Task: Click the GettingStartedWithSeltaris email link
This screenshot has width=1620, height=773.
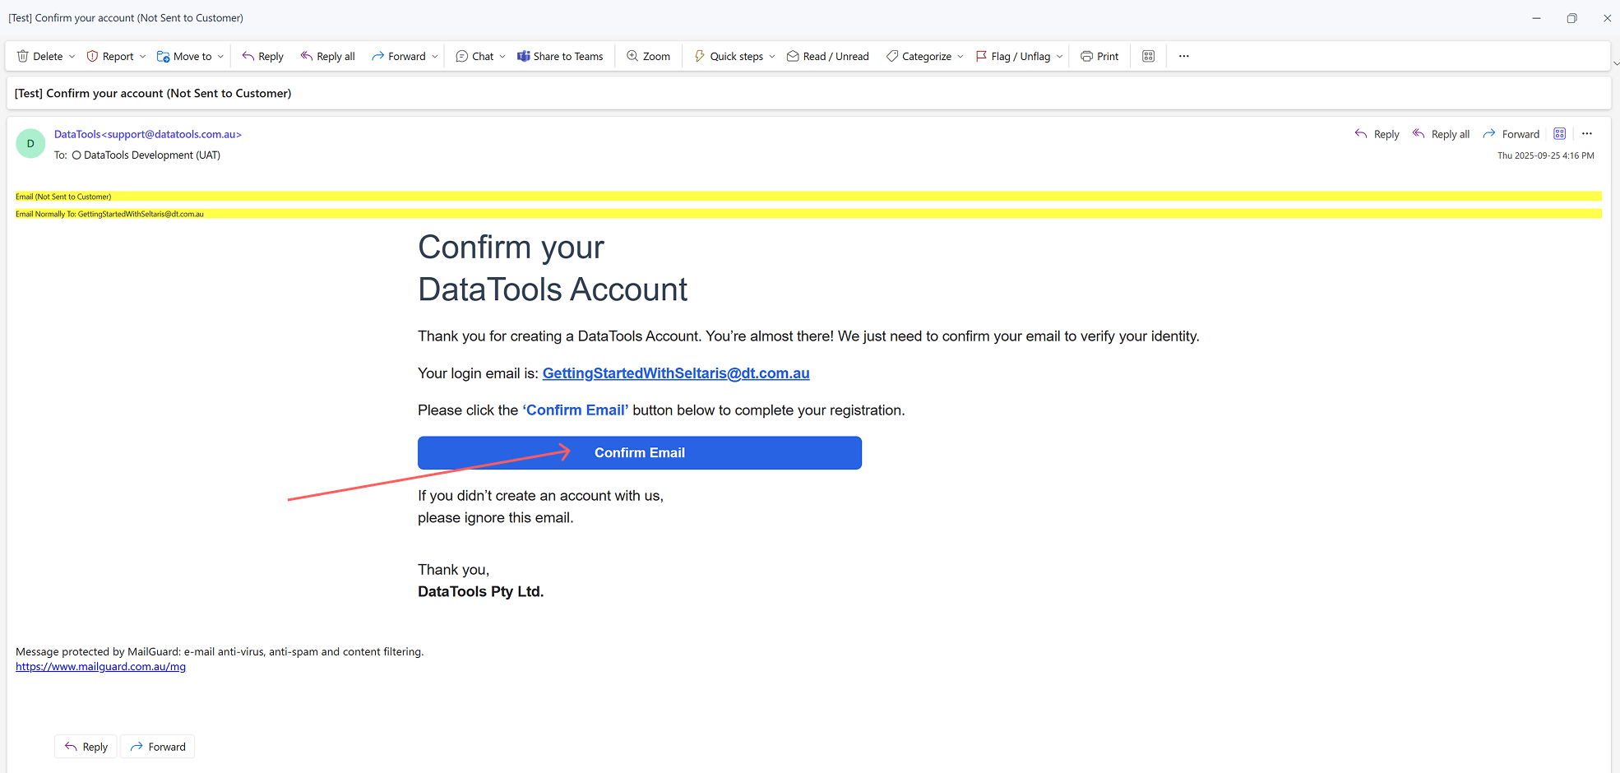Action: point(675,373)
